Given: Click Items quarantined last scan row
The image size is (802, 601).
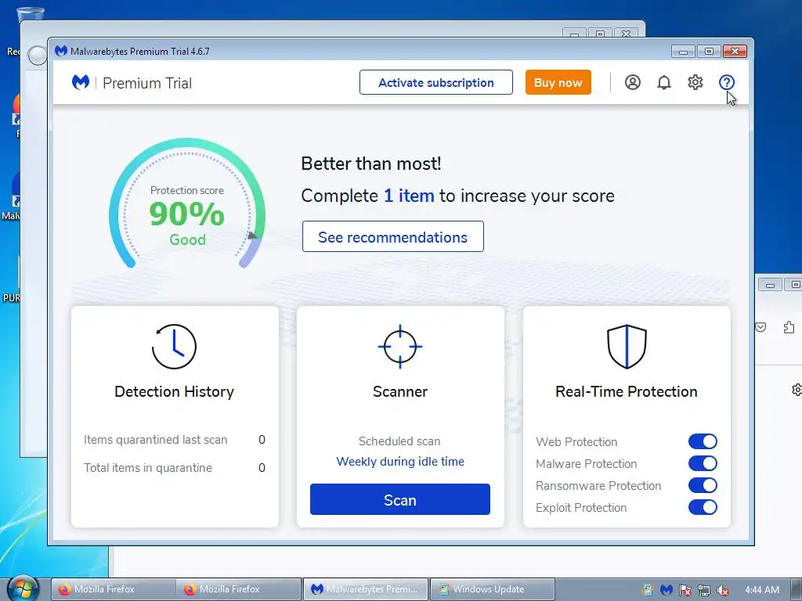Looking at the screenshot, I should pos(175,440).
